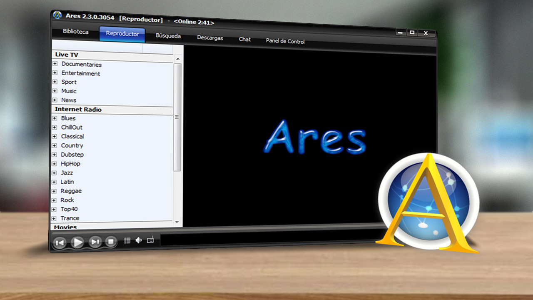
Task: Expand the ChillOut radio node
Action: click(x=55, y=127)
